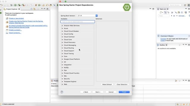The width and height of the screenshot is (190, 106).
Task: Expand the NoSQL category arrow
Action: 62,67
